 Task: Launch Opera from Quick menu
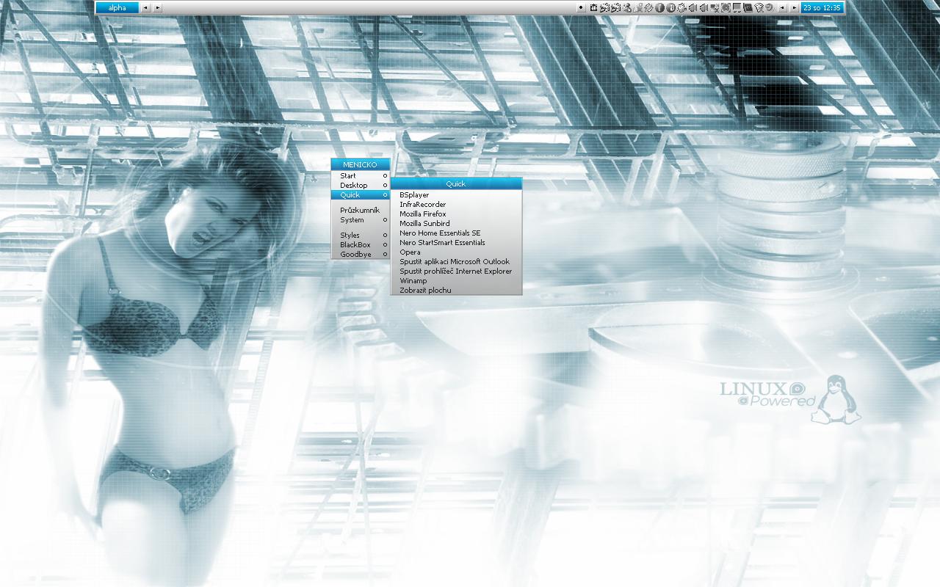(456, 252)
